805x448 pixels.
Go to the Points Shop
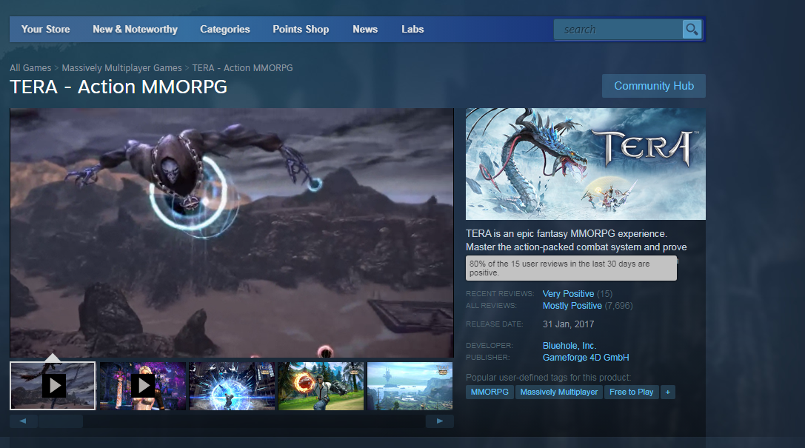[301, 30]
